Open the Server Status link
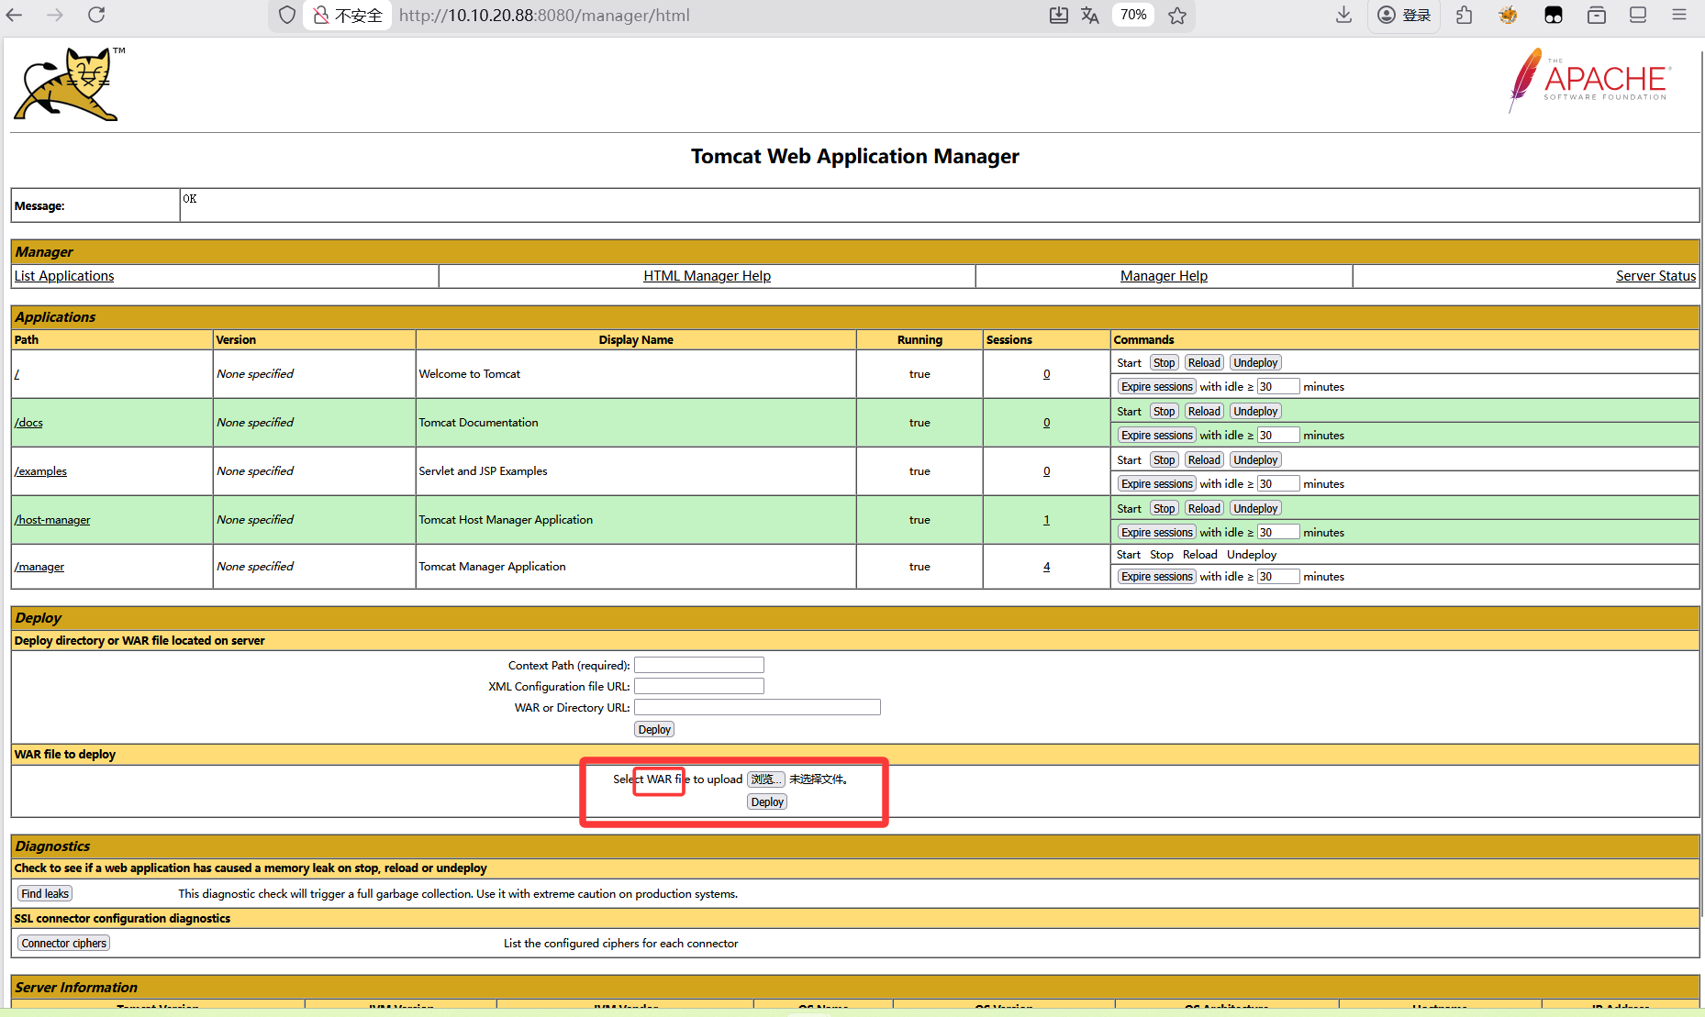Viewport: 1705px width, 1017px height. tap(1655, 276)
